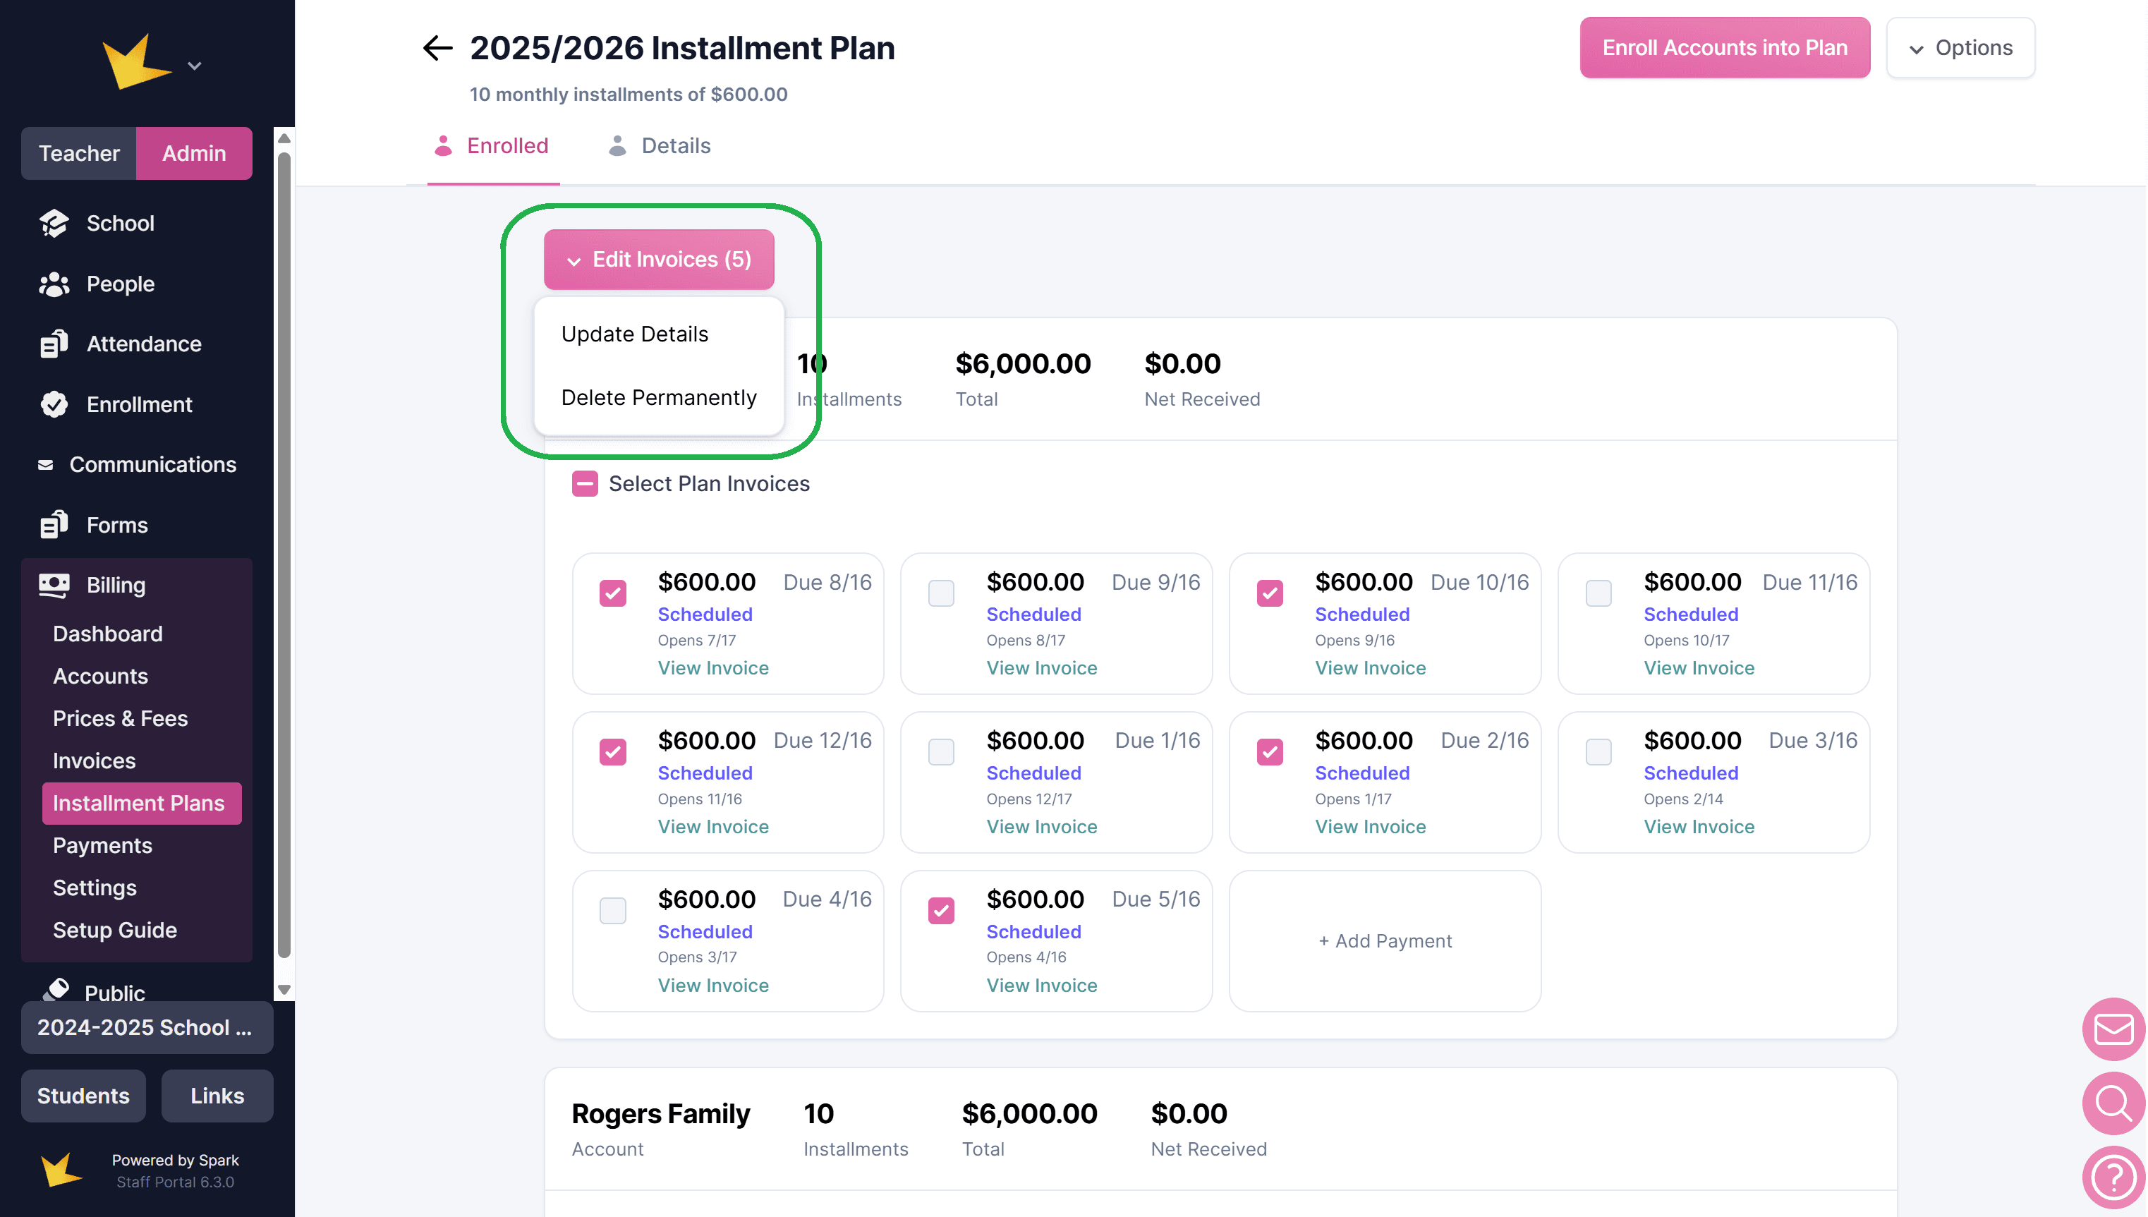The height and width of the screenshot is (1217, 2148).
Task: Click the People group icon
Action: (54, 284)
